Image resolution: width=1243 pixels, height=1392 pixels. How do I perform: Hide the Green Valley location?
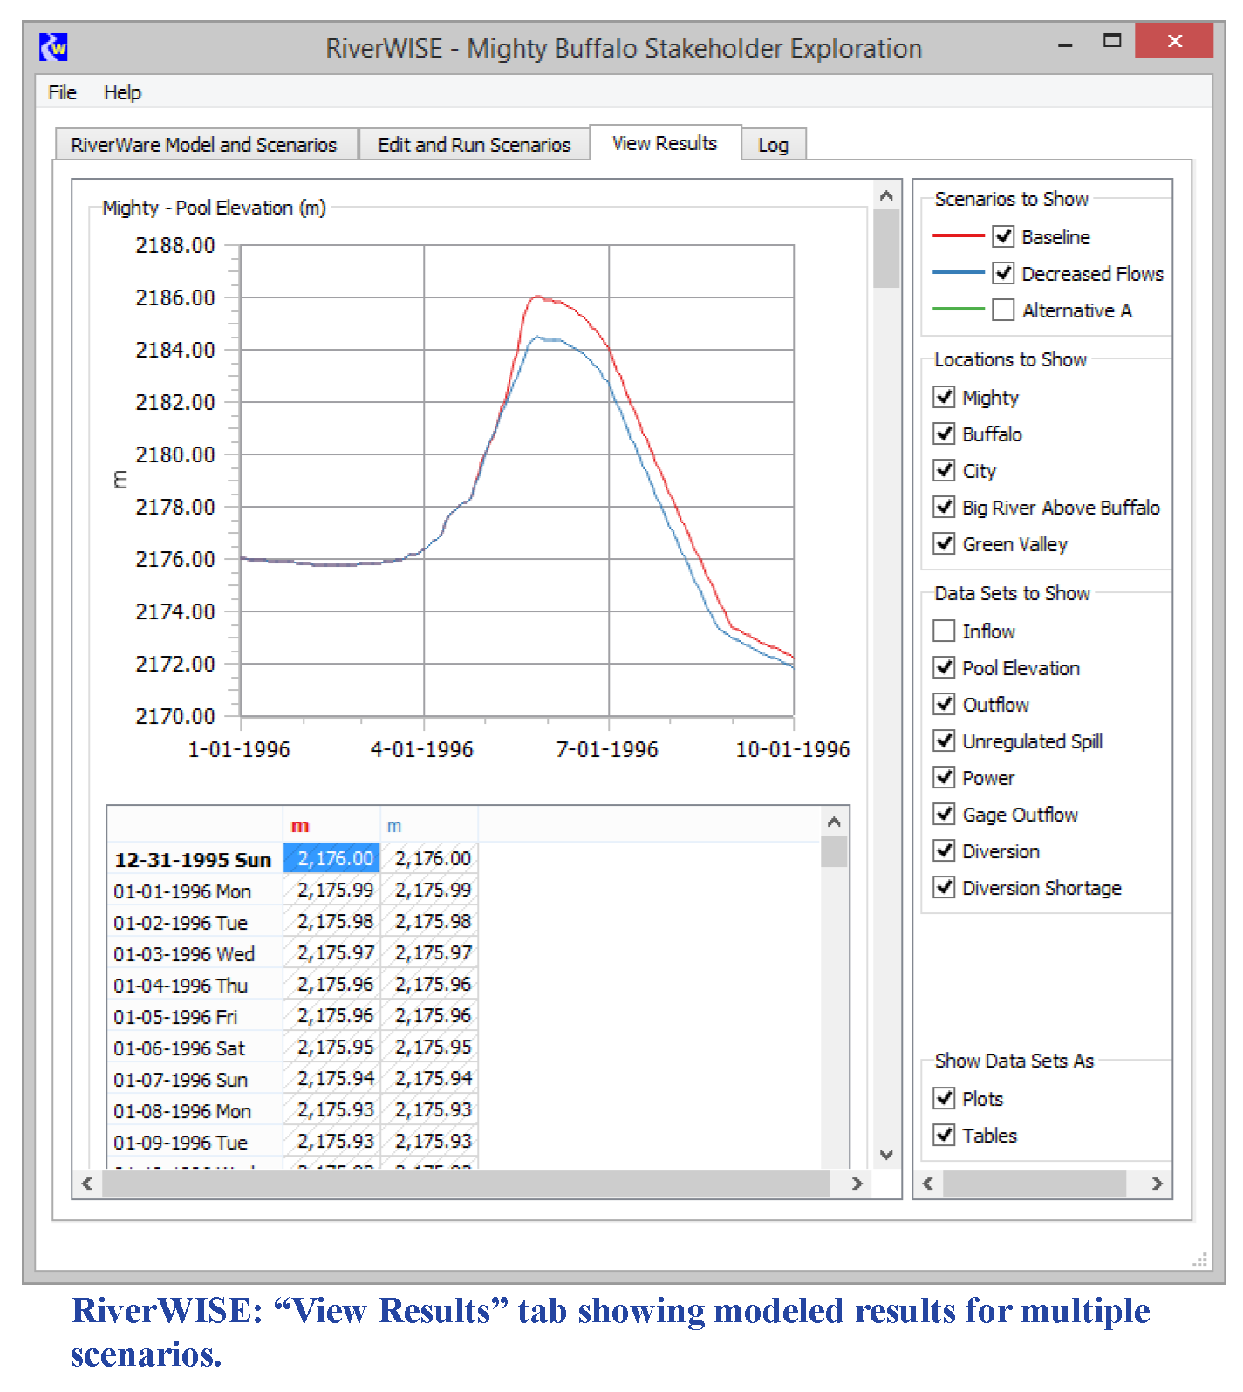[x=944, y=544]
